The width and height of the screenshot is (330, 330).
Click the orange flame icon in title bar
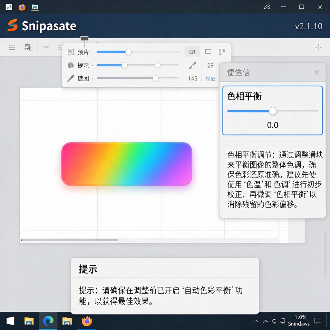click(22, 7)
